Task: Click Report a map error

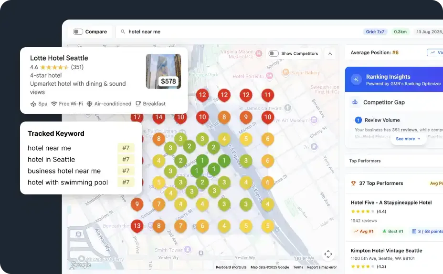Action: click(x=322, y=267)
